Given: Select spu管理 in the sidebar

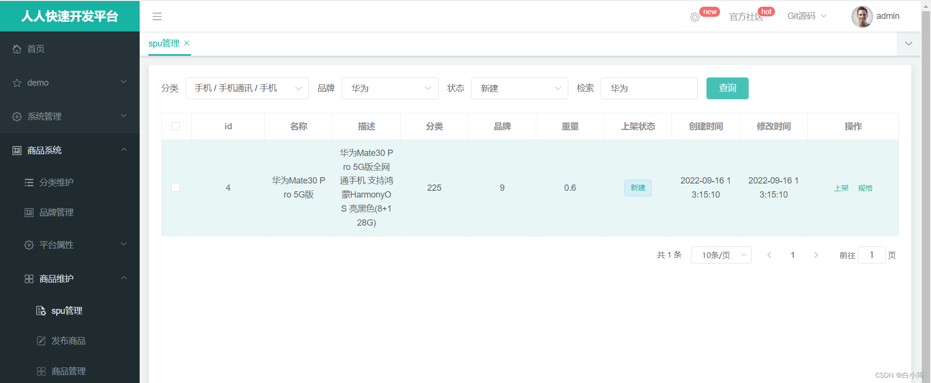Looking at the screenshot, I should coord(70,311).
